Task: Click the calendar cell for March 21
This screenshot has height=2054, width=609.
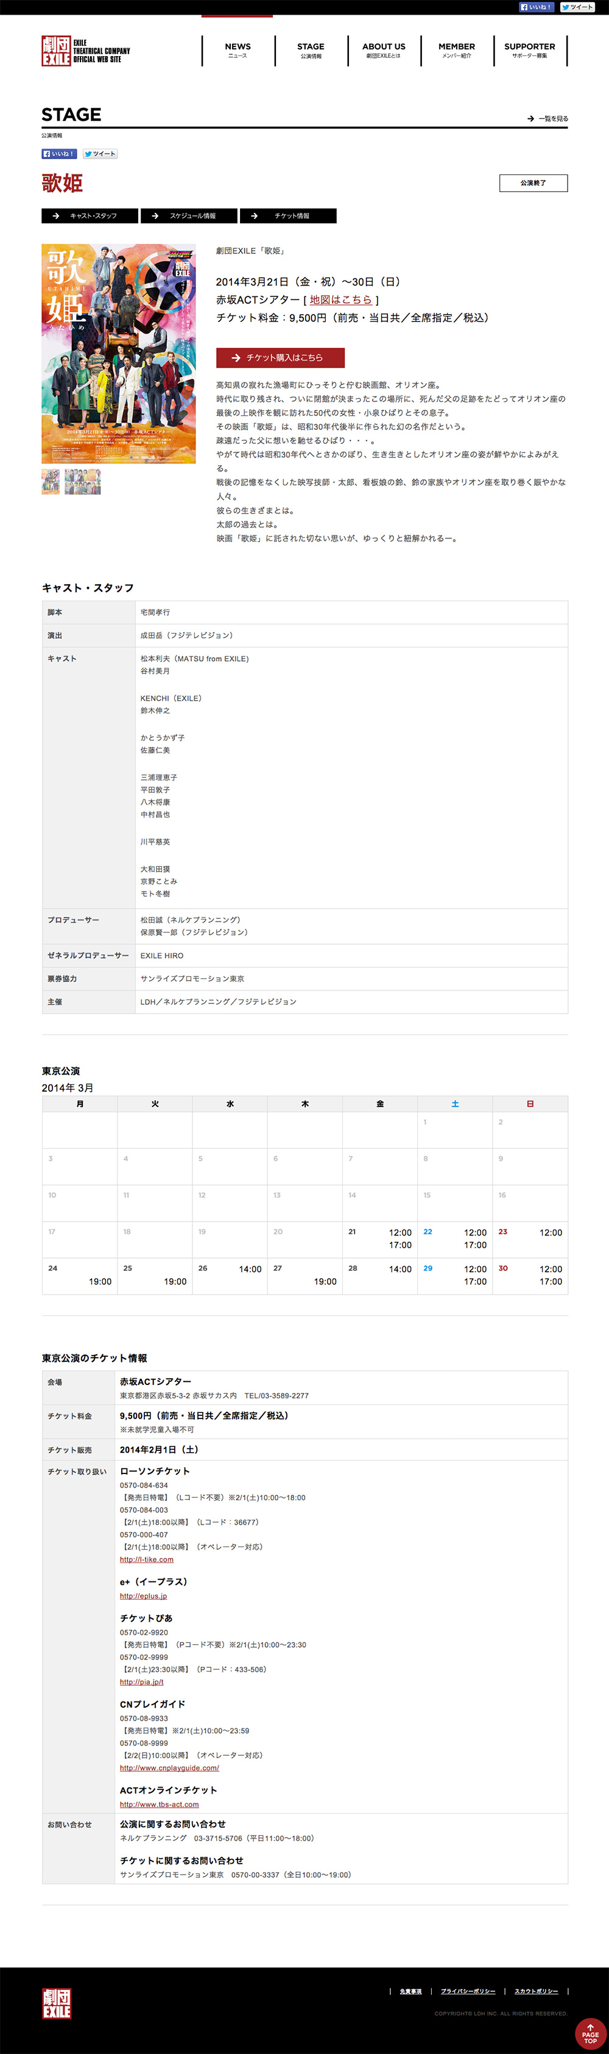Action: [x=380, y=1240]
